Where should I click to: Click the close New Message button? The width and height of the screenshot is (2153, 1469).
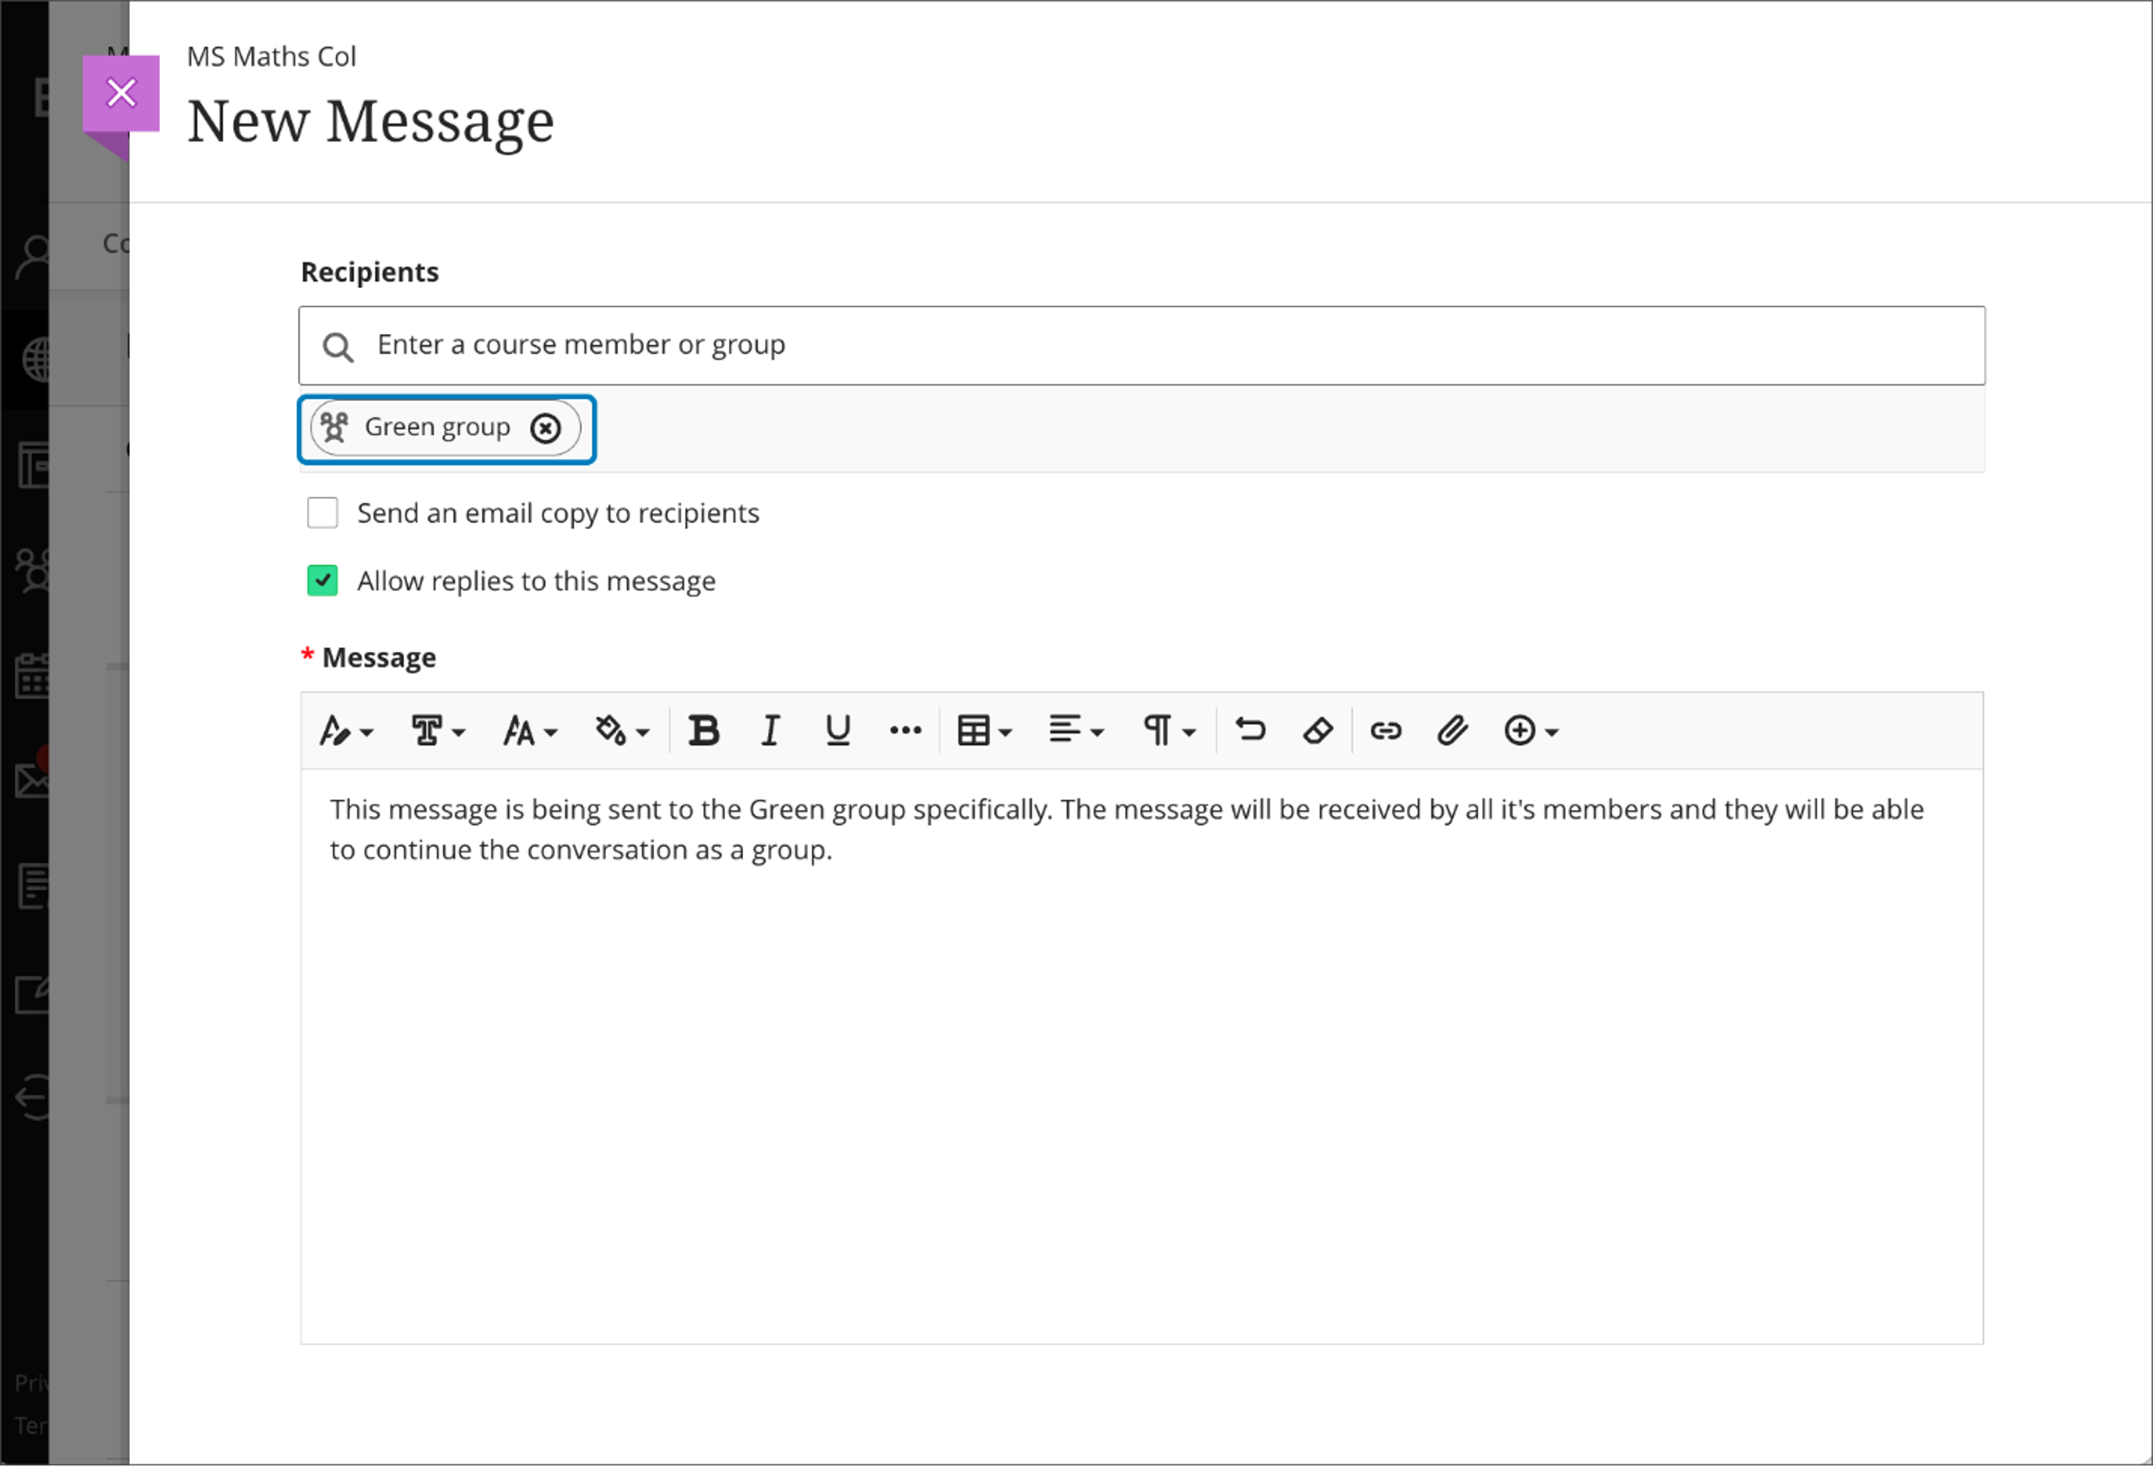coord(123,92)
